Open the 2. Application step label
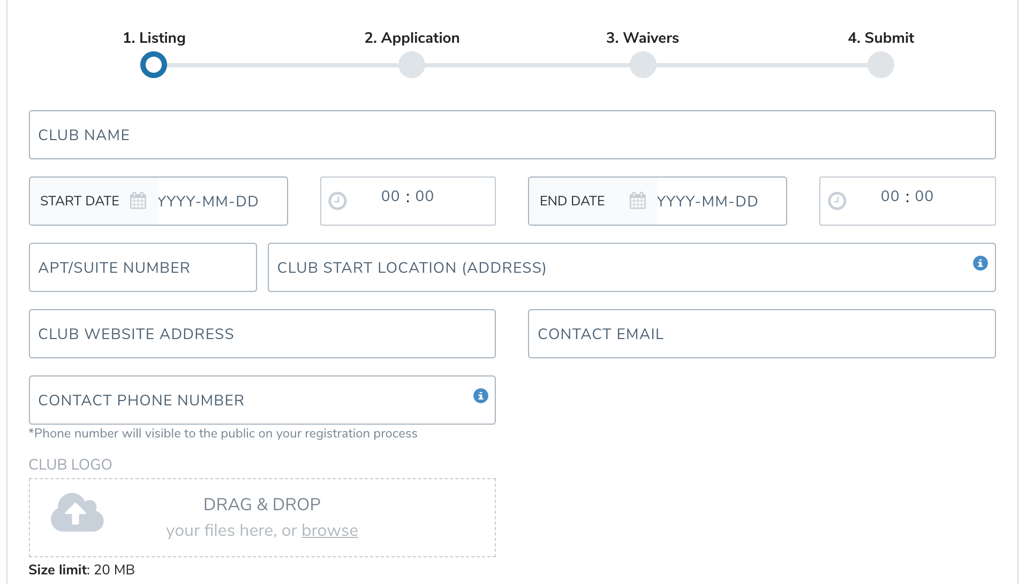The height and width of the screenshot is (584, 1026). pos(411,38)
